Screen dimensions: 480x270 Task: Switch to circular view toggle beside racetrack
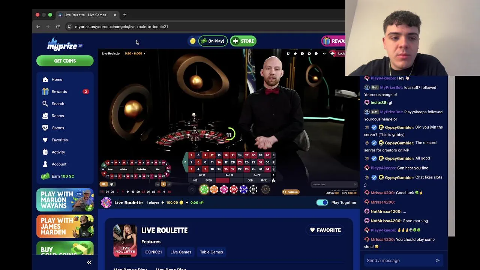111,184
